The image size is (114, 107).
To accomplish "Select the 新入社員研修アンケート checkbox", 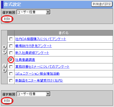I will coord(11,53).
